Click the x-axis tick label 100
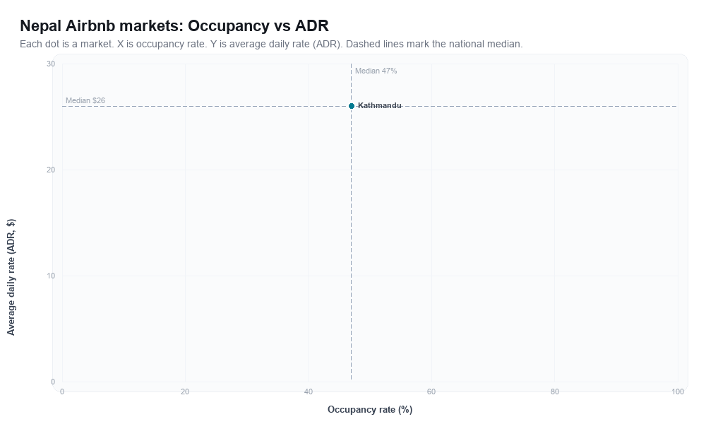 pyautogui.click(x=678, y=392)
